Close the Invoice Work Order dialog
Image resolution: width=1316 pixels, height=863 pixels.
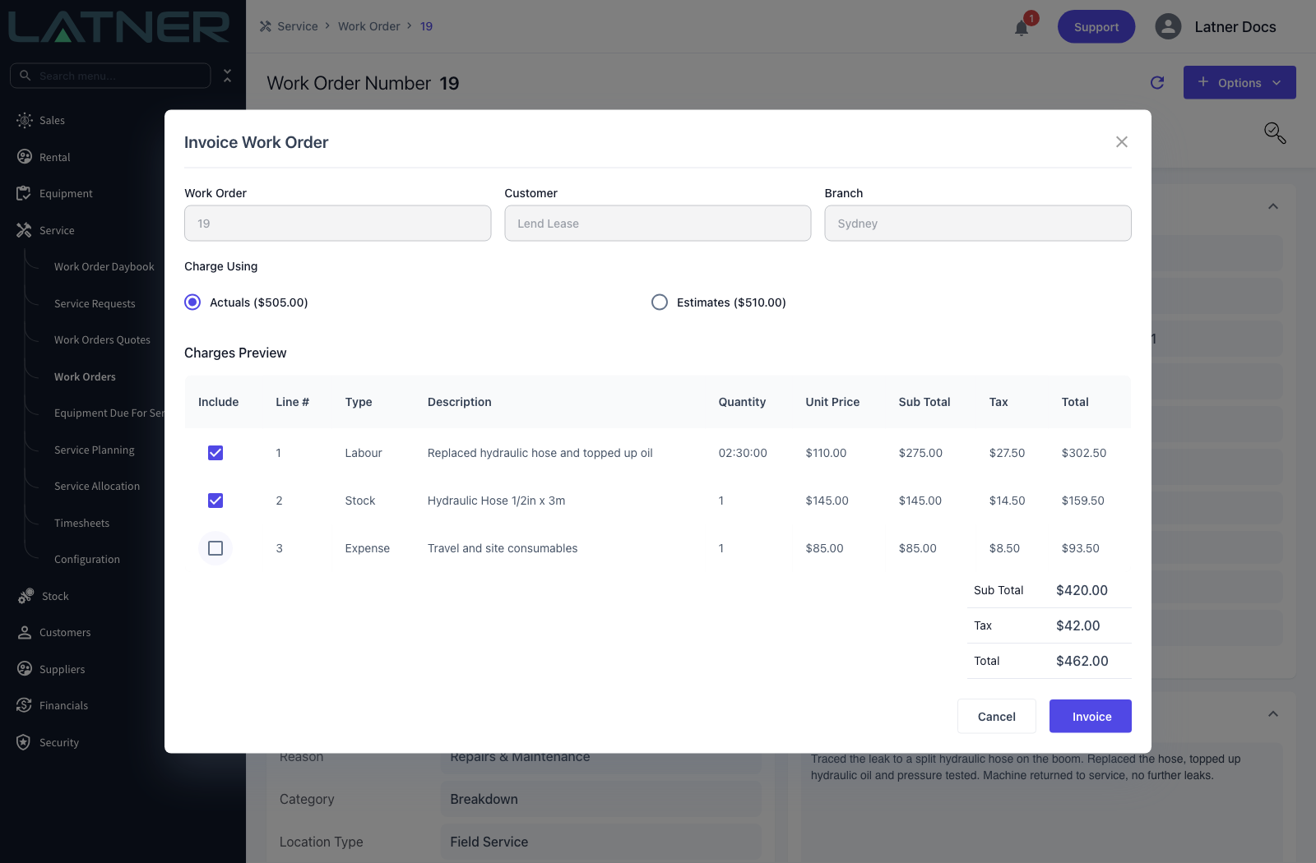(x=1121, y=142)
